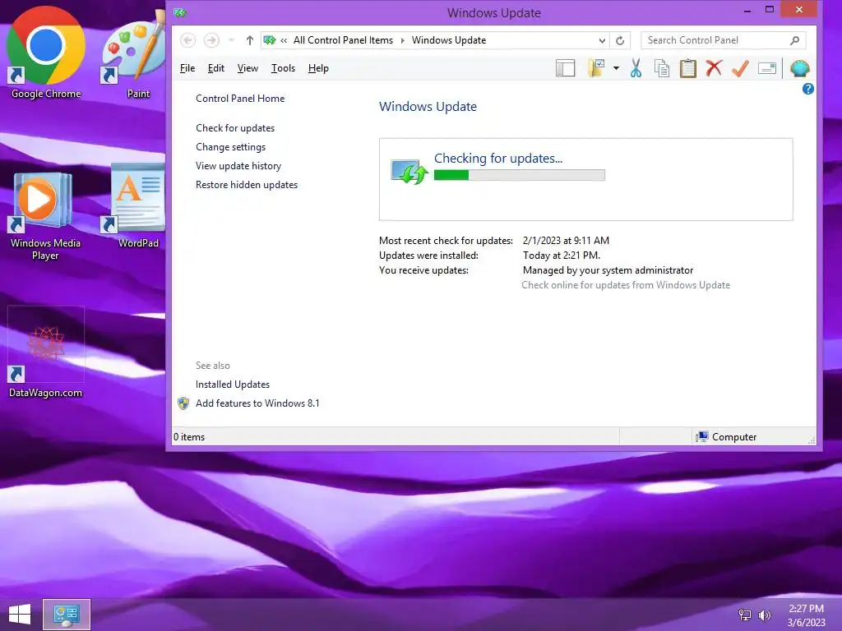The height and width of the screenshot is (631, 842).
Task: Open the File menu
Action: [187, 68]
